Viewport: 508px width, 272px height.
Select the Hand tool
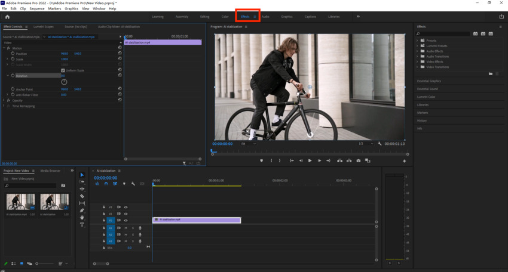point(82,217)
